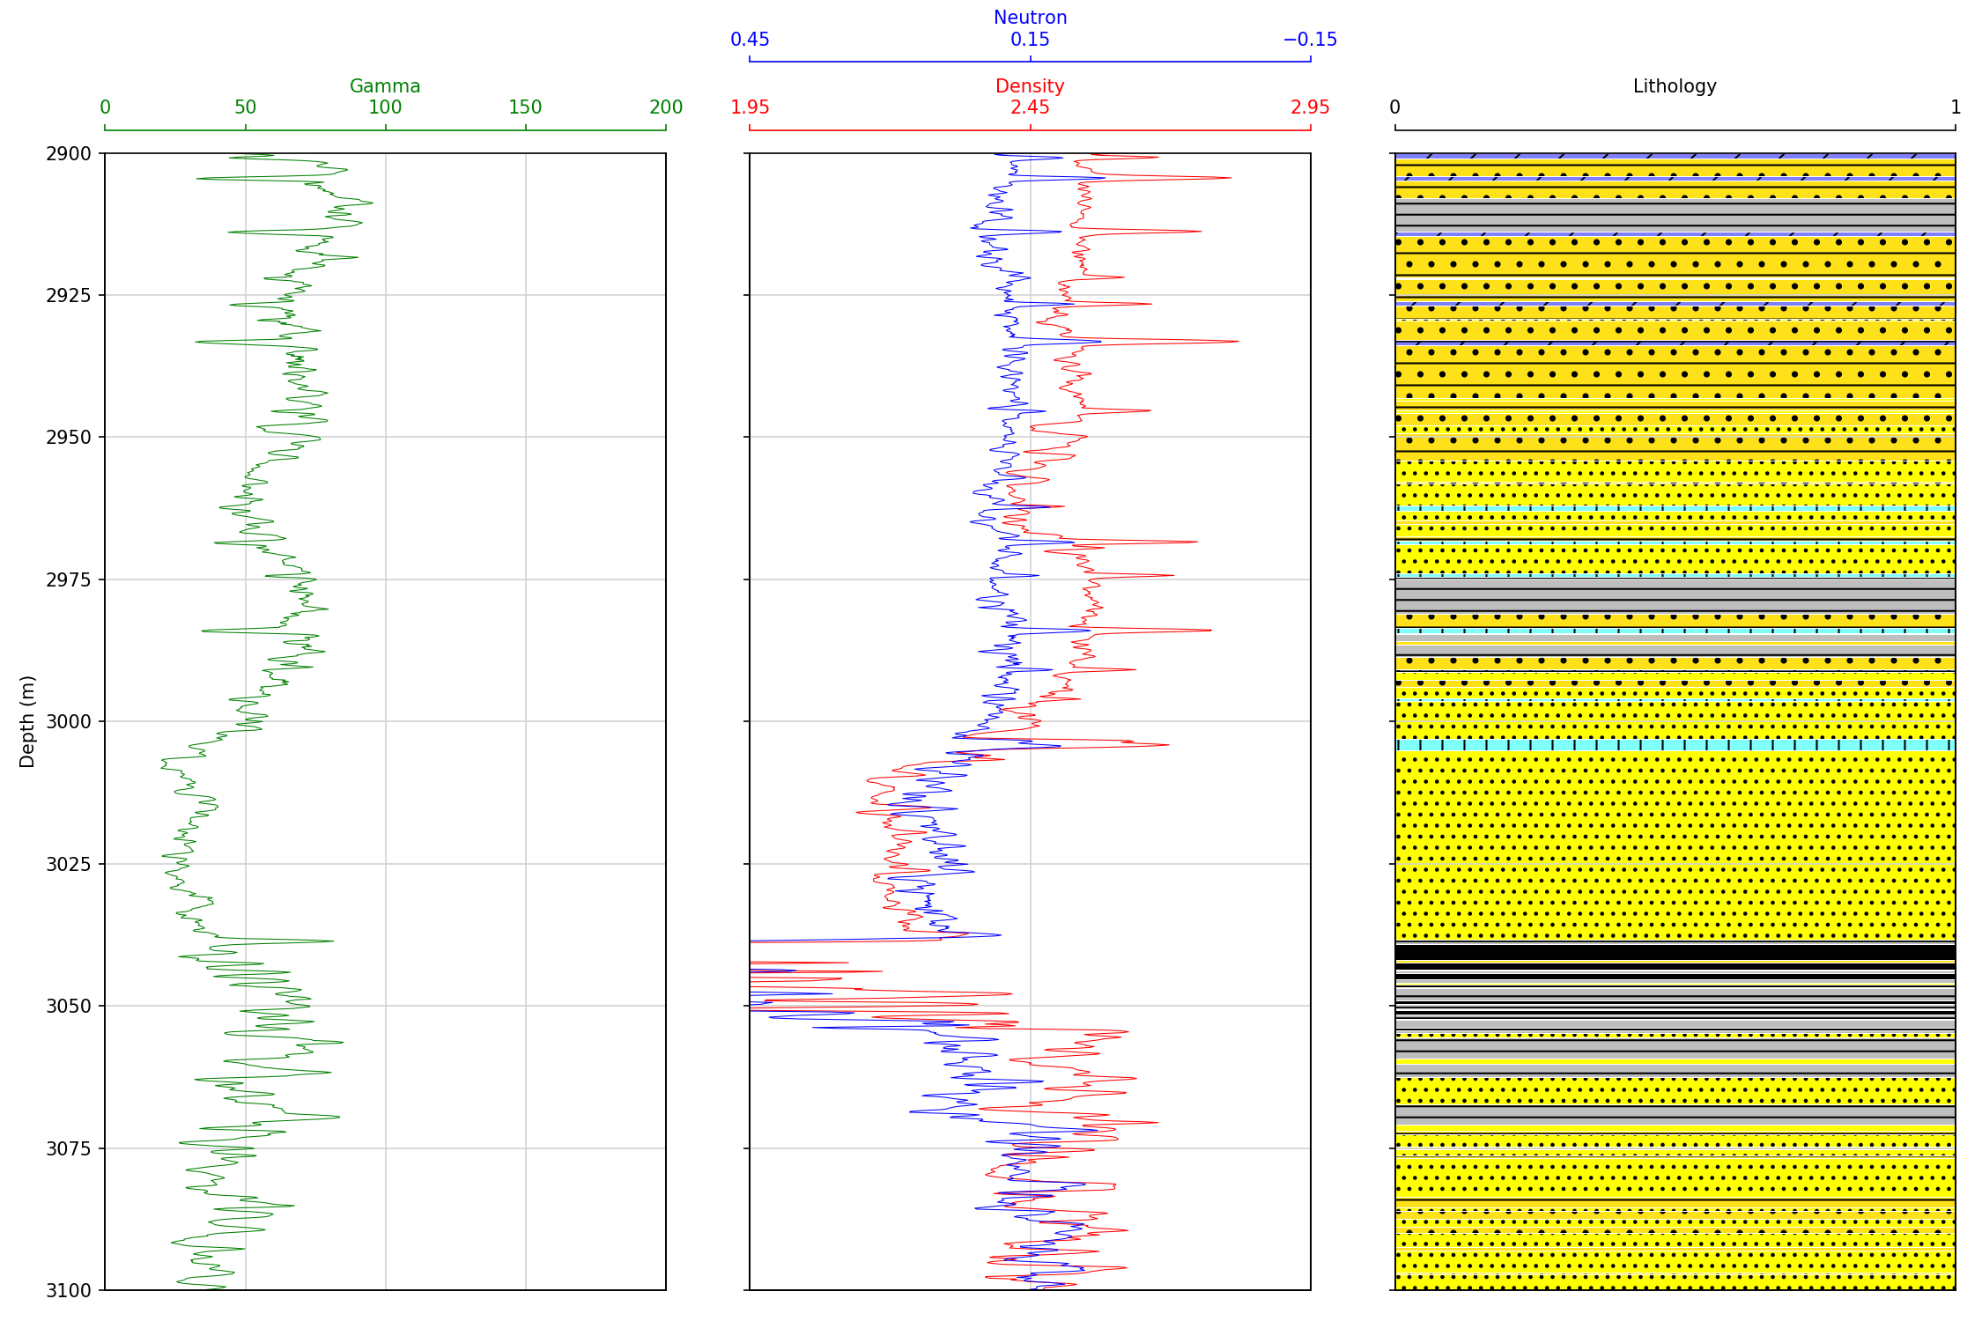Screen dimensions: 1982x1321
Task: Click the Density axis title
Action: coord(1030,86)
